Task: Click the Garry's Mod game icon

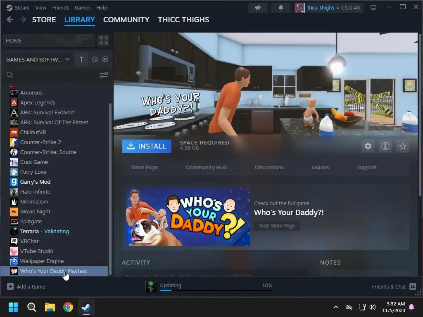Action: [x=14, y=182]
